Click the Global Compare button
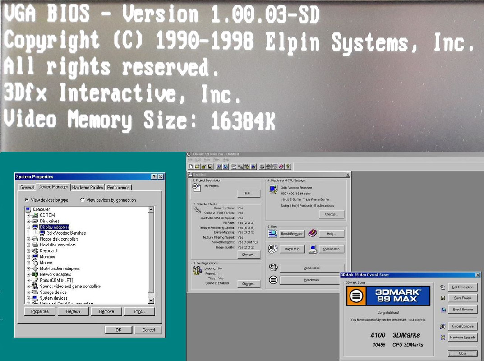 pos(463,326)
